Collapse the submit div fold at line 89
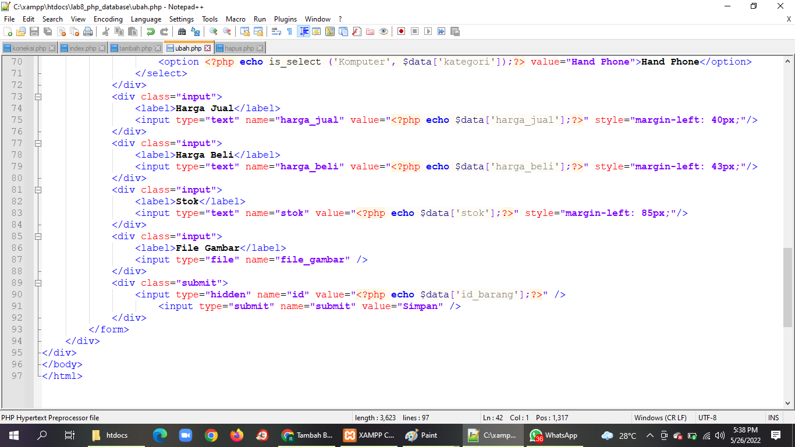Image resolution: width=795 pixels, height=447 pixels. click(38, 283)
